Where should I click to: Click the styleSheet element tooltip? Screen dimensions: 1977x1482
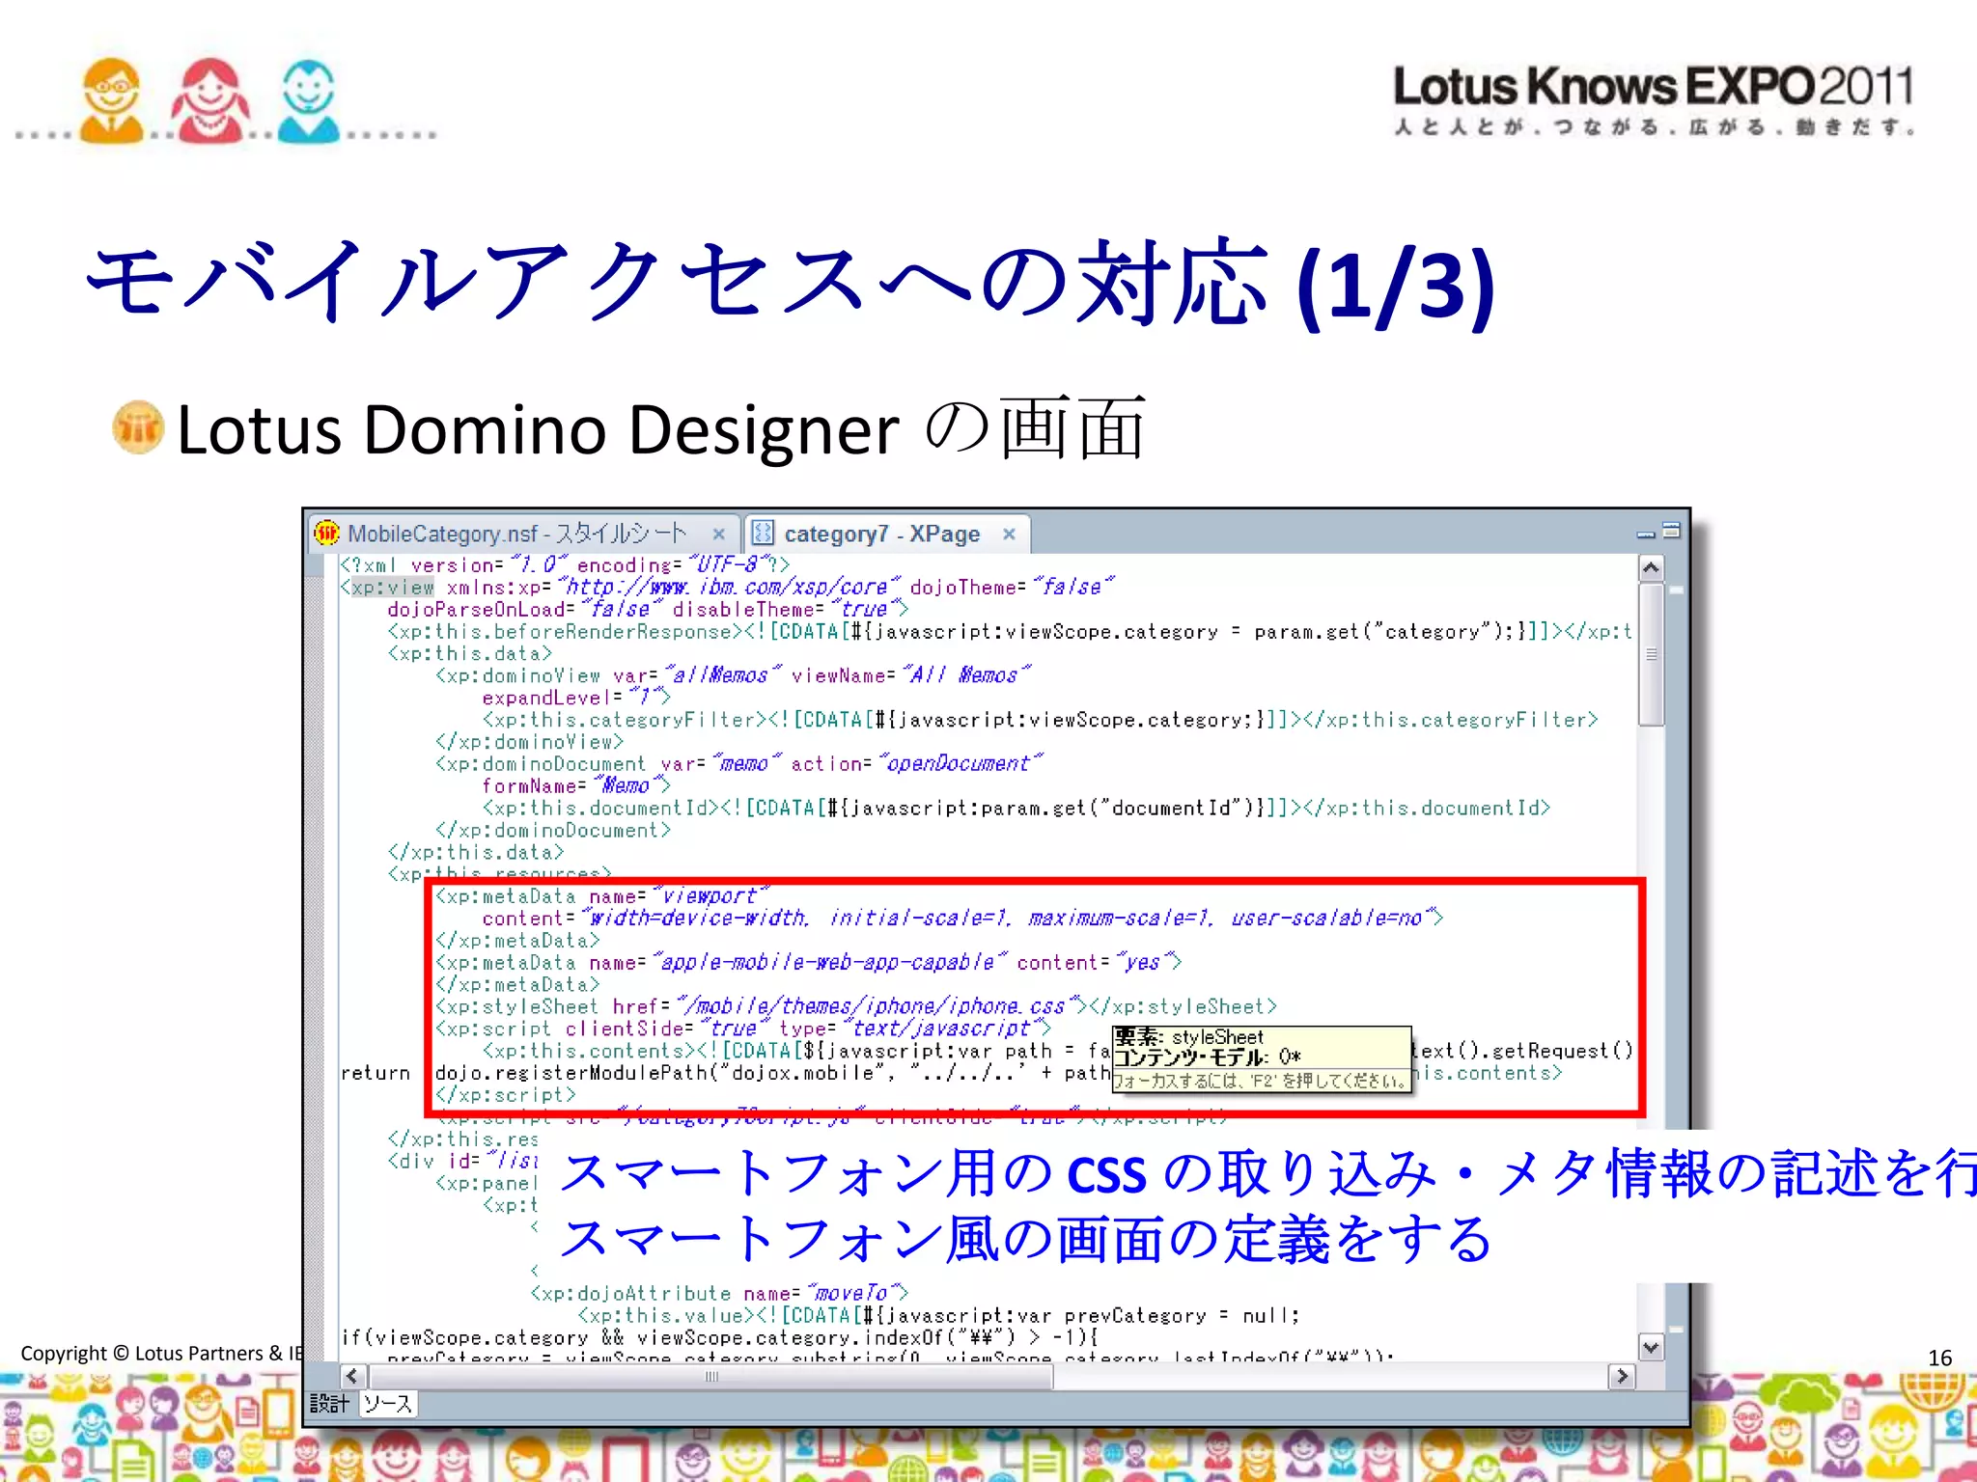pos(1261,1058)
